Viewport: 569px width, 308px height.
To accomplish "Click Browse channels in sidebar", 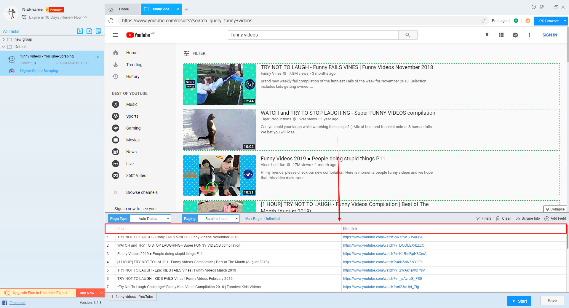I will click(142, 192).
